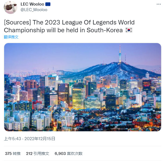Image resolution: width=165 pixels, height=161 pixels.
Task: Click the 2022年12月15日 post date
Action: point(40,139)
